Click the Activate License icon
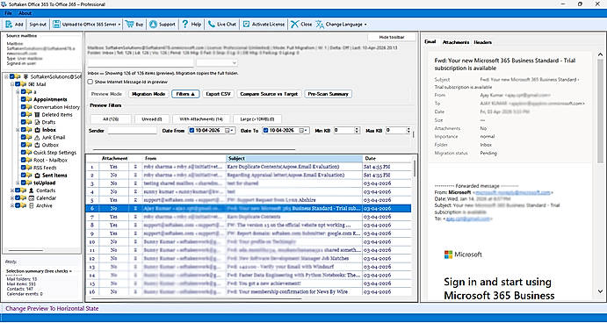 (246, 24)
